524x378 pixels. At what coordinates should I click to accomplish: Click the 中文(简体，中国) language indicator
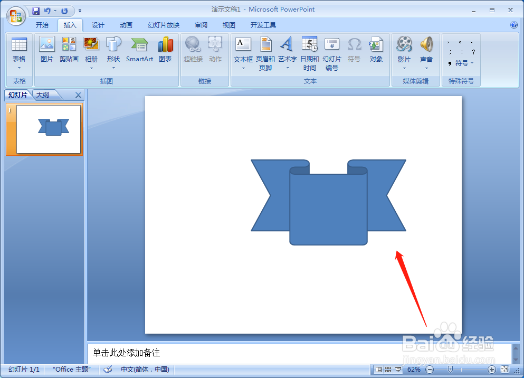[x=145, y=370]
